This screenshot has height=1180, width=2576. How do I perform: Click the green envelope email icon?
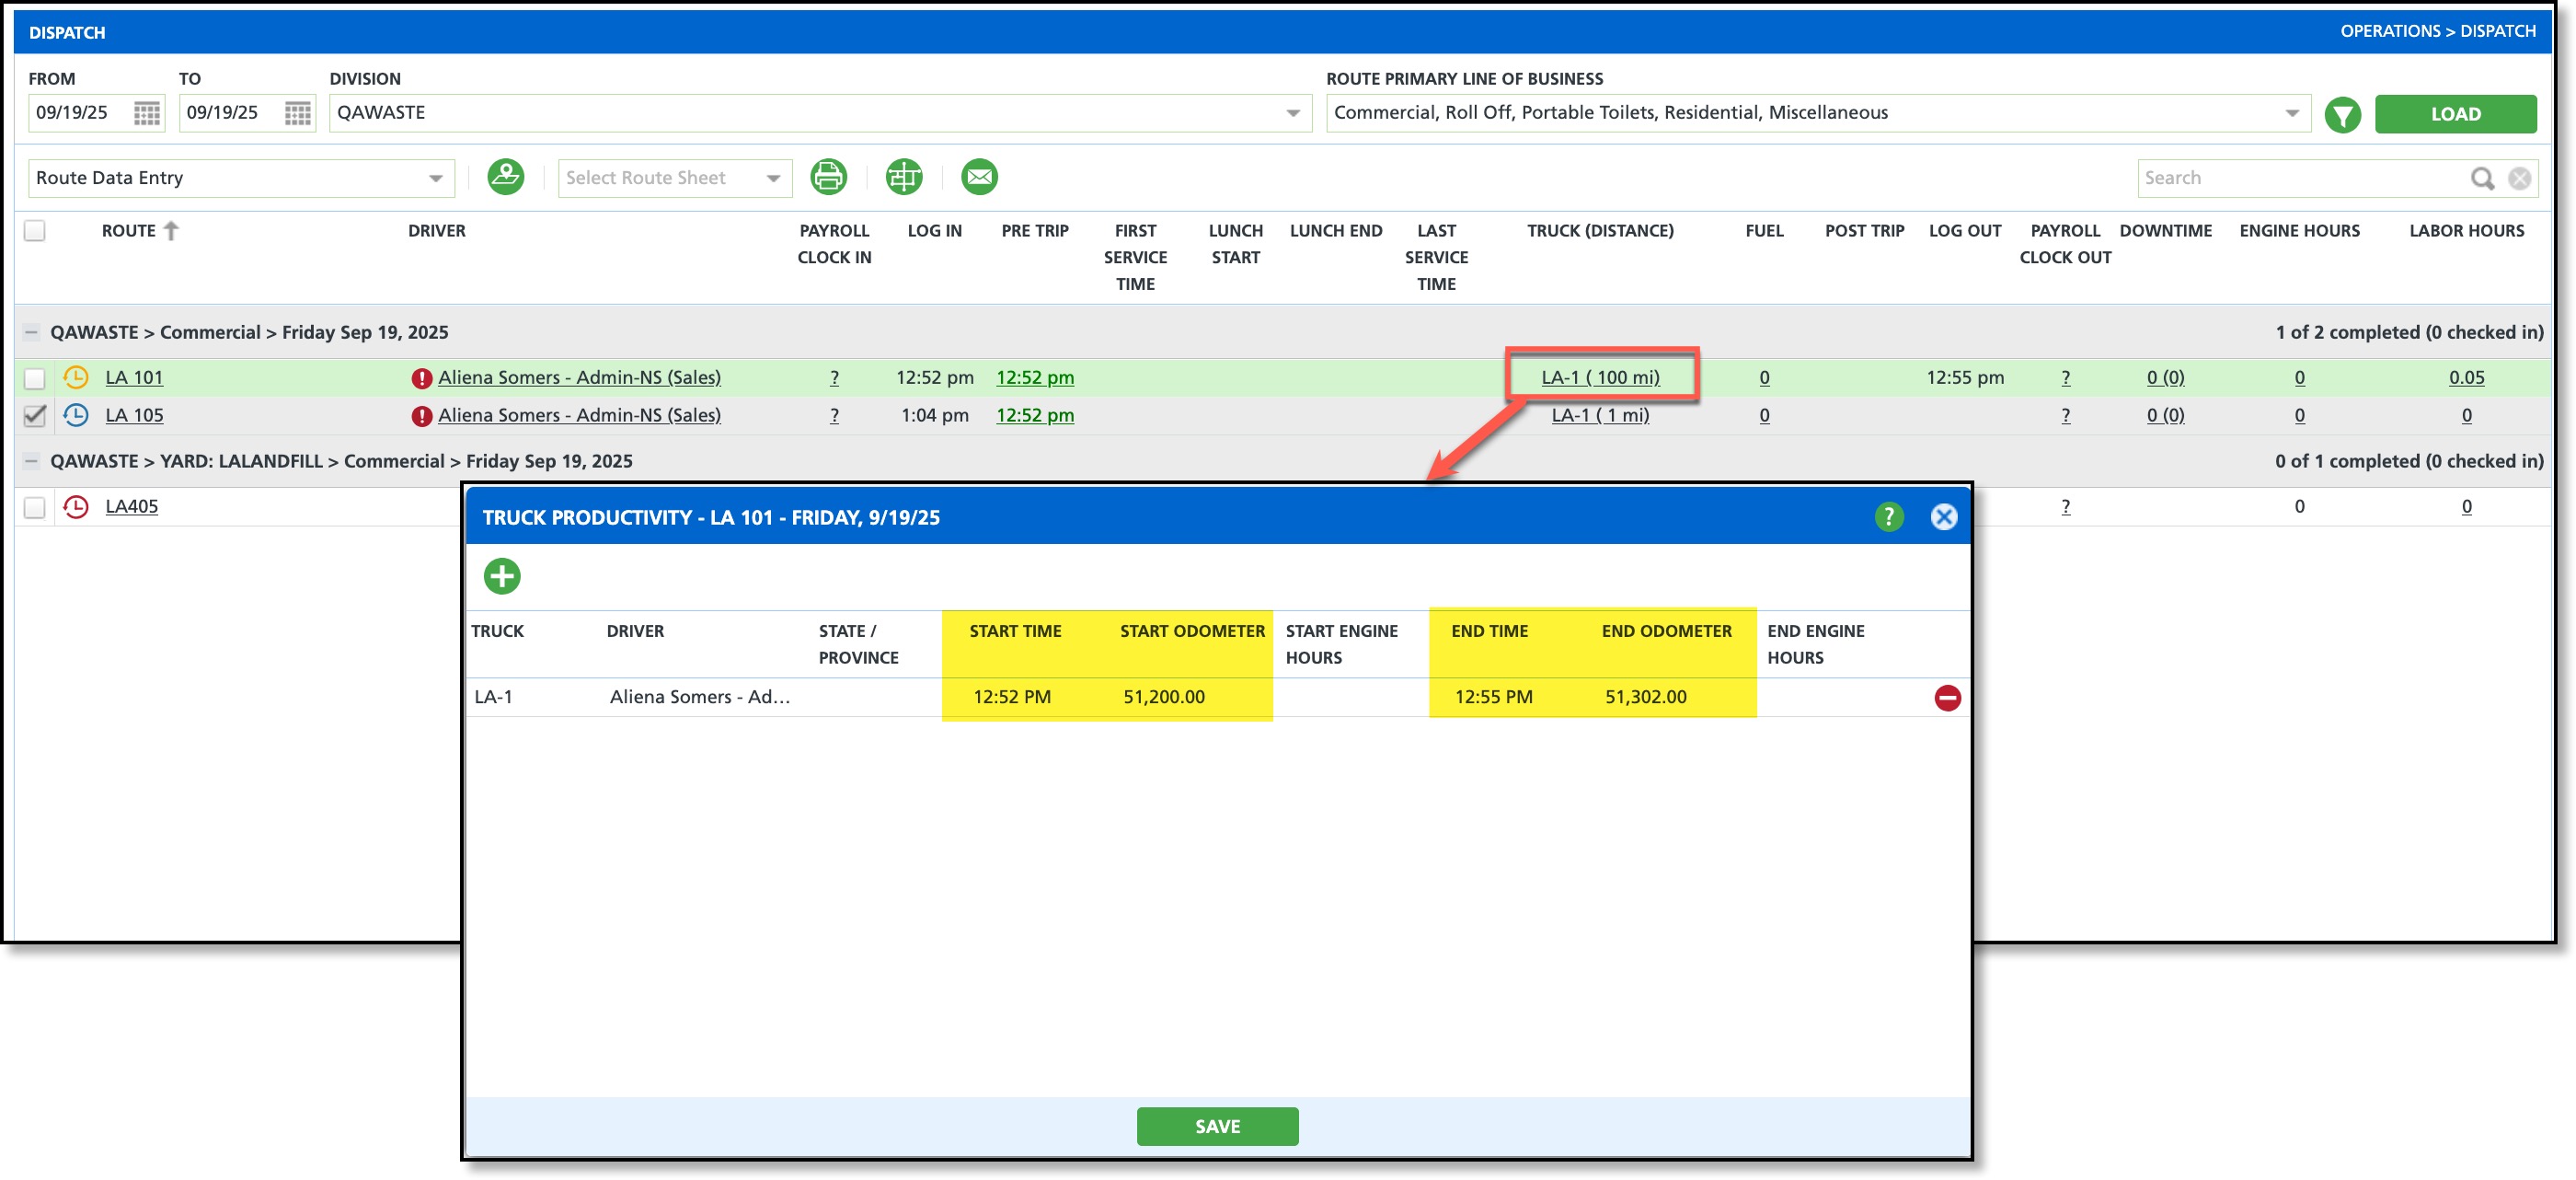(978, 177)
